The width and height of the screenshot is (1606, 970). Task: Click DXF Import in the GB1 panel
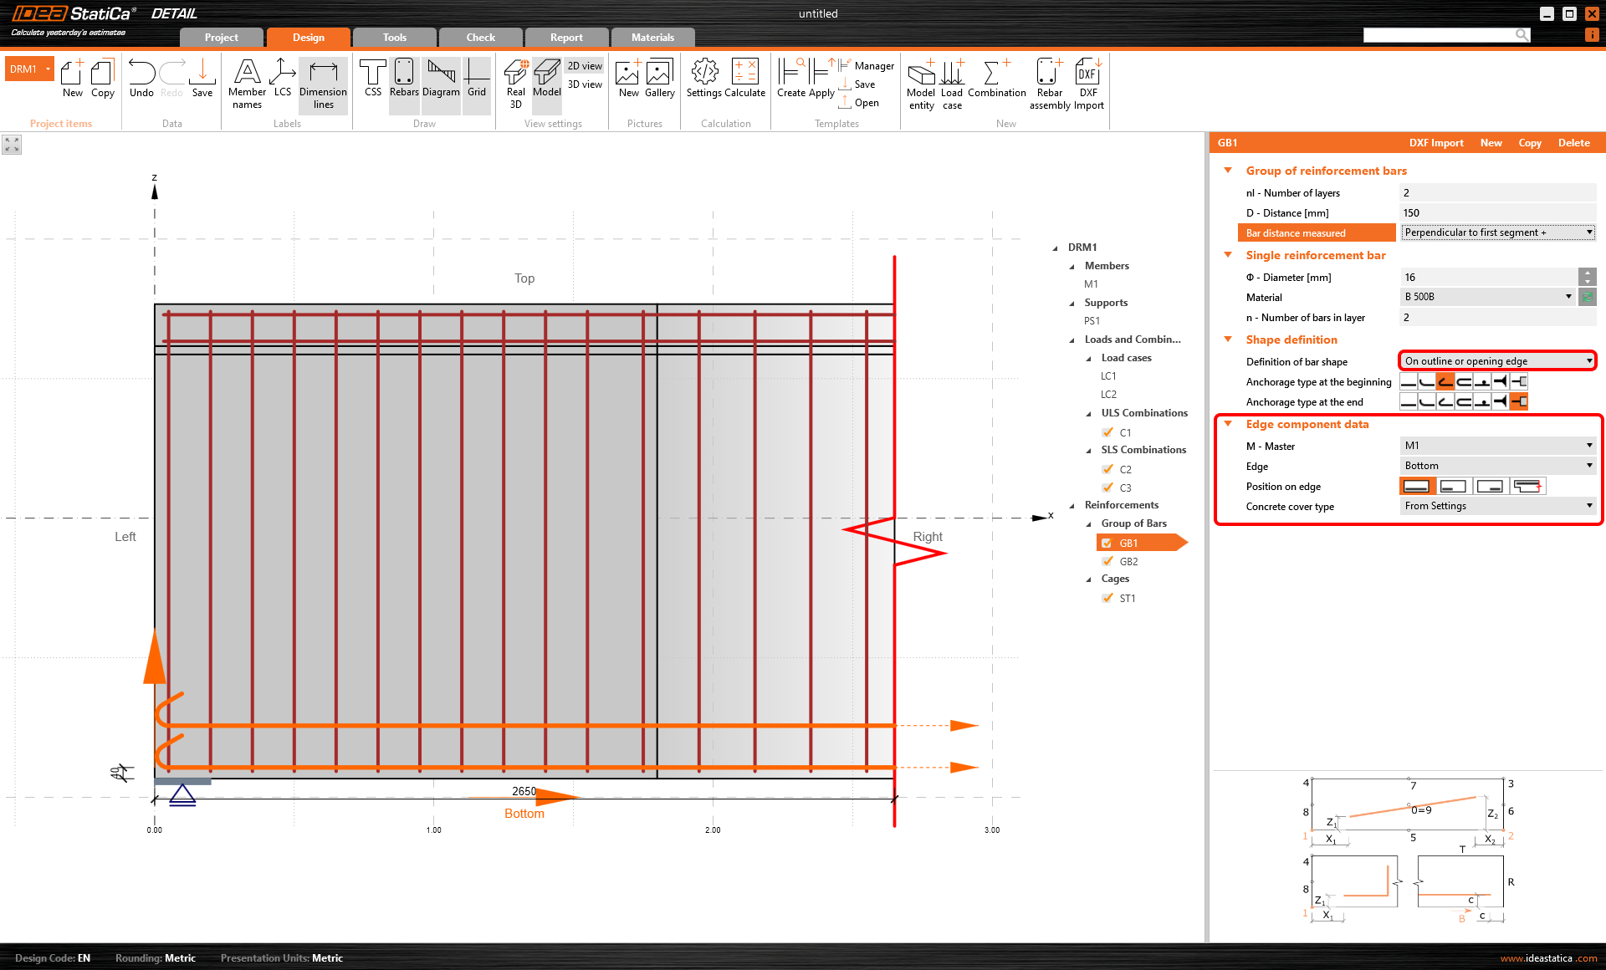1436,142
